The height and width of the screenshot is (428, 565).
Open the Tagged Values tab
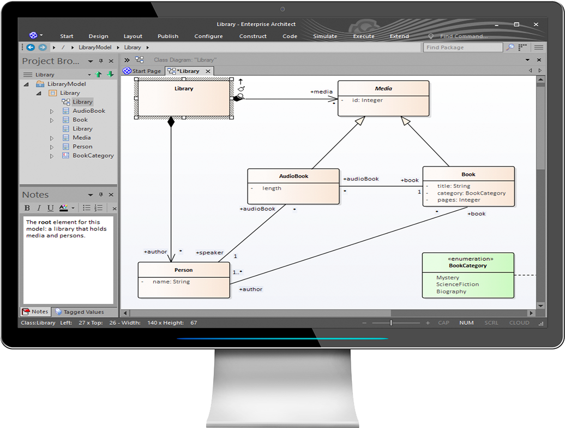[x=83, y=312]
